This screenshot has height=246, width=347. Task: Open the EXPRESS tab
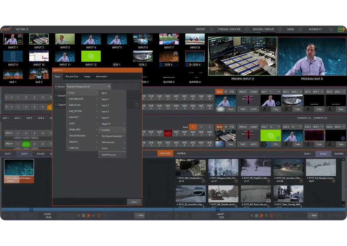182,153
